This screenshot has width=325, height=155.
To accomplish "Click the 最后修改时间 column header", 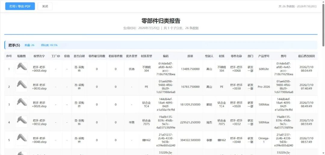I will (306, 56).
